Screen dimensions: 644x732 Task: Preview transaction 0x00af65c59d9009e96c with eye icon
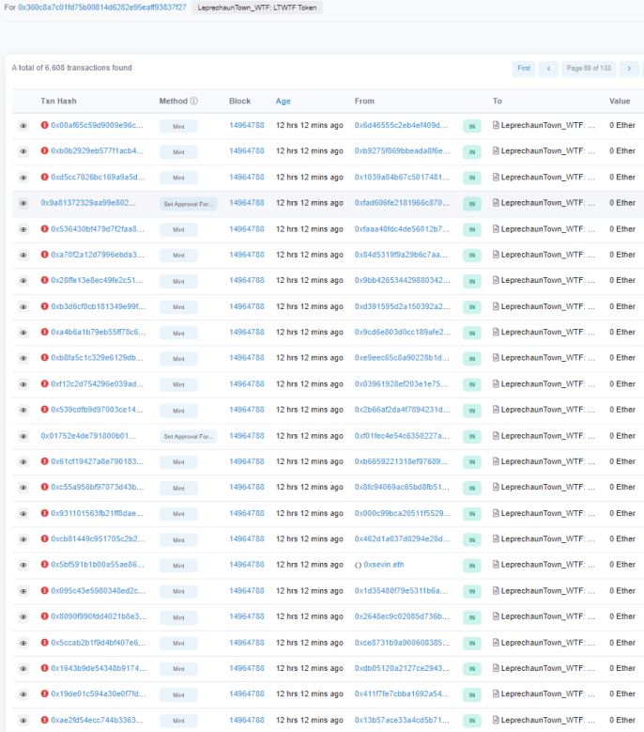[23, 126]
